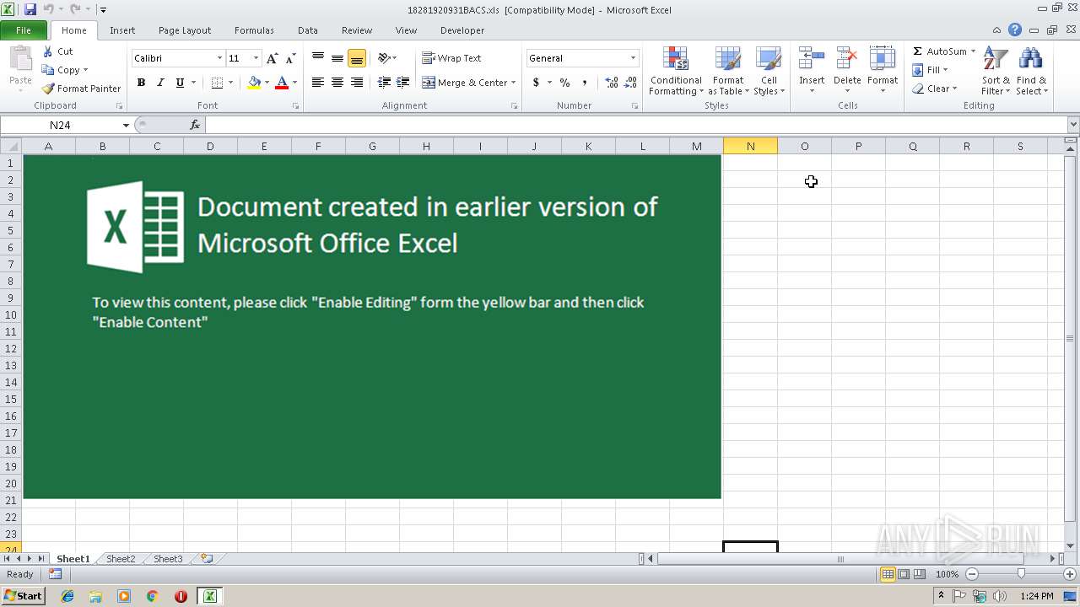Apply the yellow Fill Color
Viewport: 1080px width, 607px height.
tap(254, 83)
